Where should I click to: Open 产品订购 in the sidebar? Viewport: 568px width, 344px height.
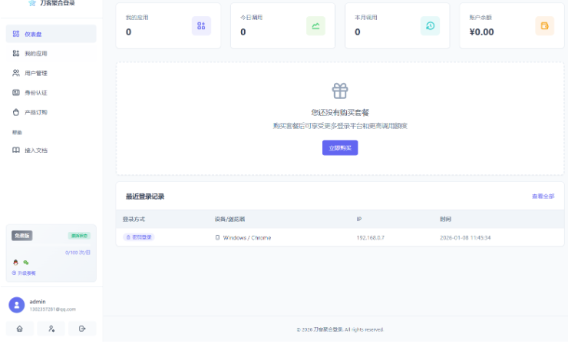point(51,112)
